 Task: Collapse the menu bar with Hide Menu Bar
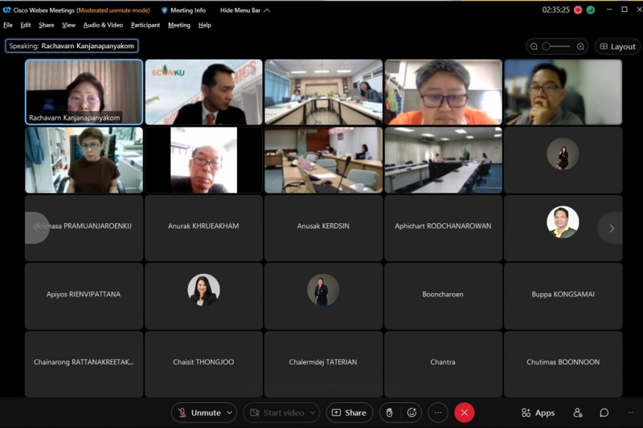pos(244,10)
